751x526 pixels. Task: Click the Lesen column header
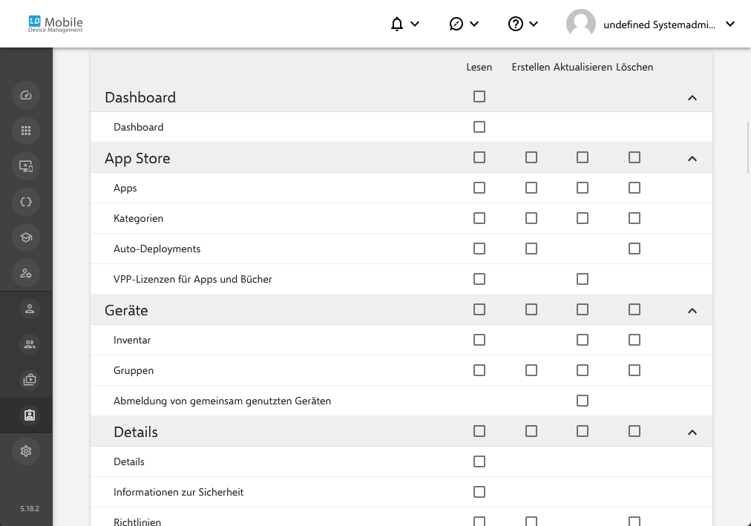tap(479, 67)
